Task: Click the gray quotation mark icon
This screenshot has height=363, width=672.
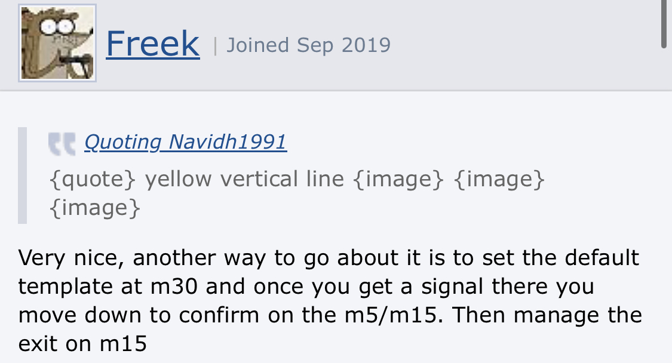Action: tap(62, 143)
